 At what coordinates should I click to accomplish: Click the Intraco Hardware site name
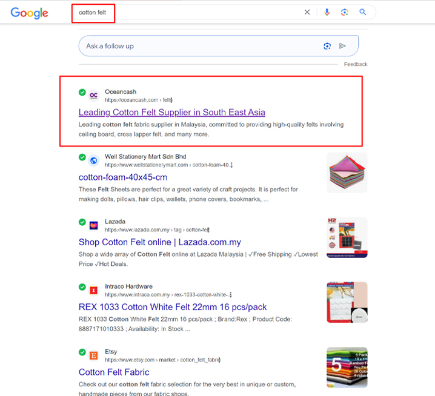coord(128,286)
